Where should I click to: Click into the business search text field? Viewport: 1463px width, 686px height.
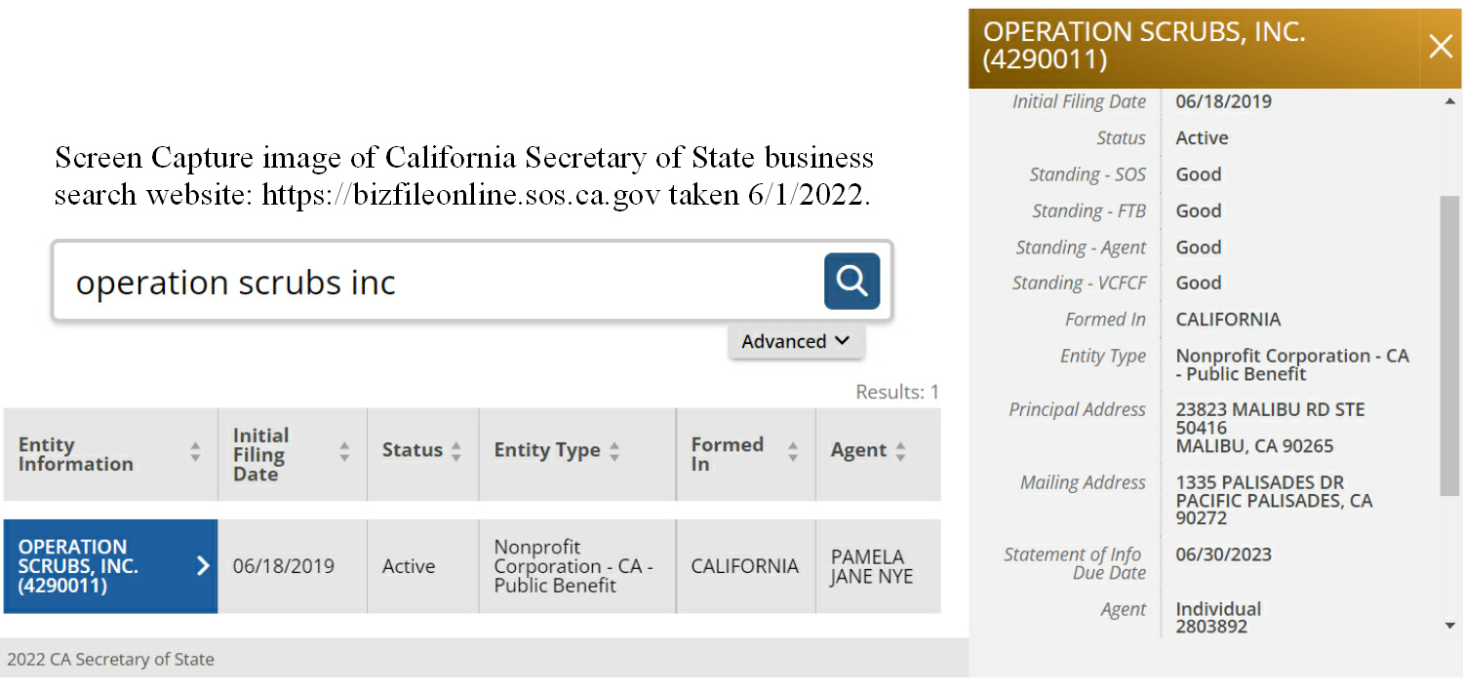pyautogui.click(x=439, y=282)
